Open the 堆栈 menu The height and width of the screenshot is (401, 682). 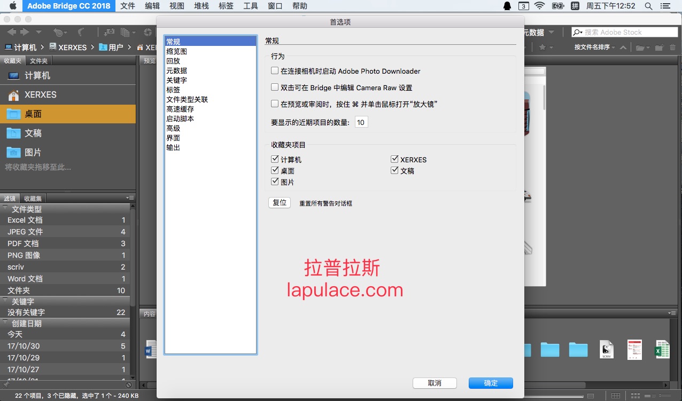[201, 6]
